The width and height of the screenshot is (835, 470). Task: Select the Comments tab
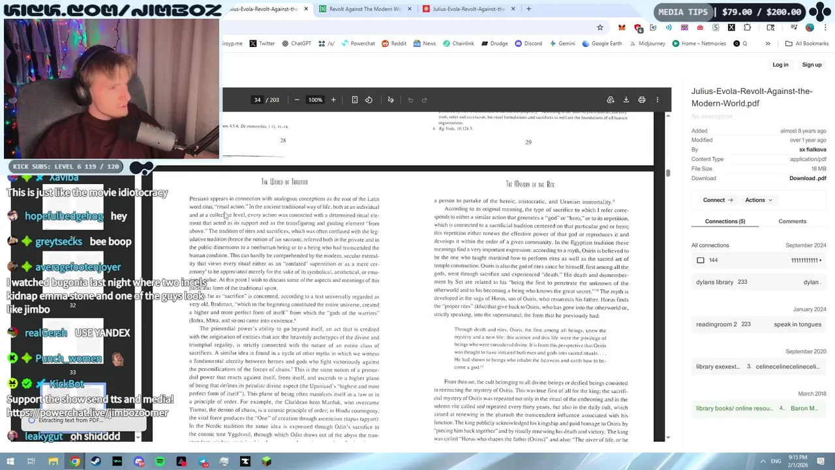[x=793, y=221]
